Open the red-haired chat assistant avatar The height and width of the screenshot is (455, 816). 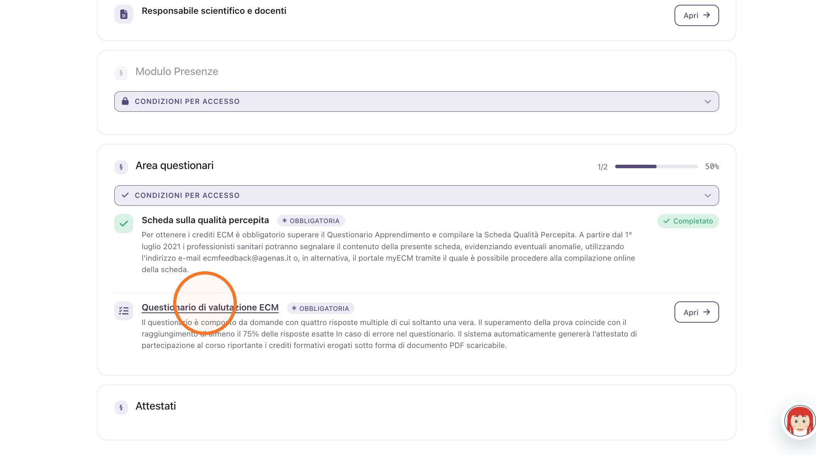coord(800,421)
